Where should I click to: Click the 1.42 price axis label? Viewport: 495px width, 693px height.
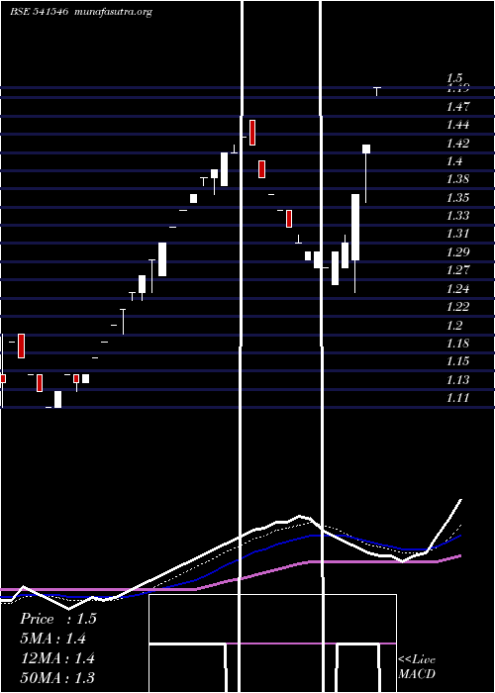point(458,144)
